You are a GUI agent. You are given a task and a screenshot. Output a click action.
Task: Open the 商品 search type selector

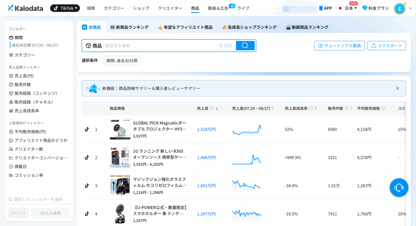point(94,46)
